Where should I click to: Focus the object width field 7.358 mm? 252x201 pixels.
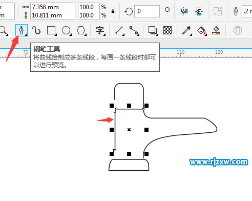click(x=53, y=7)
